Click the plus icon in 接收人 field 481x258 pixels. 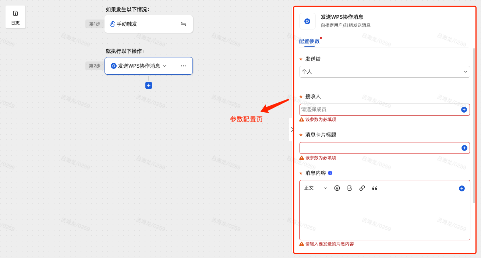coord(464,110)
